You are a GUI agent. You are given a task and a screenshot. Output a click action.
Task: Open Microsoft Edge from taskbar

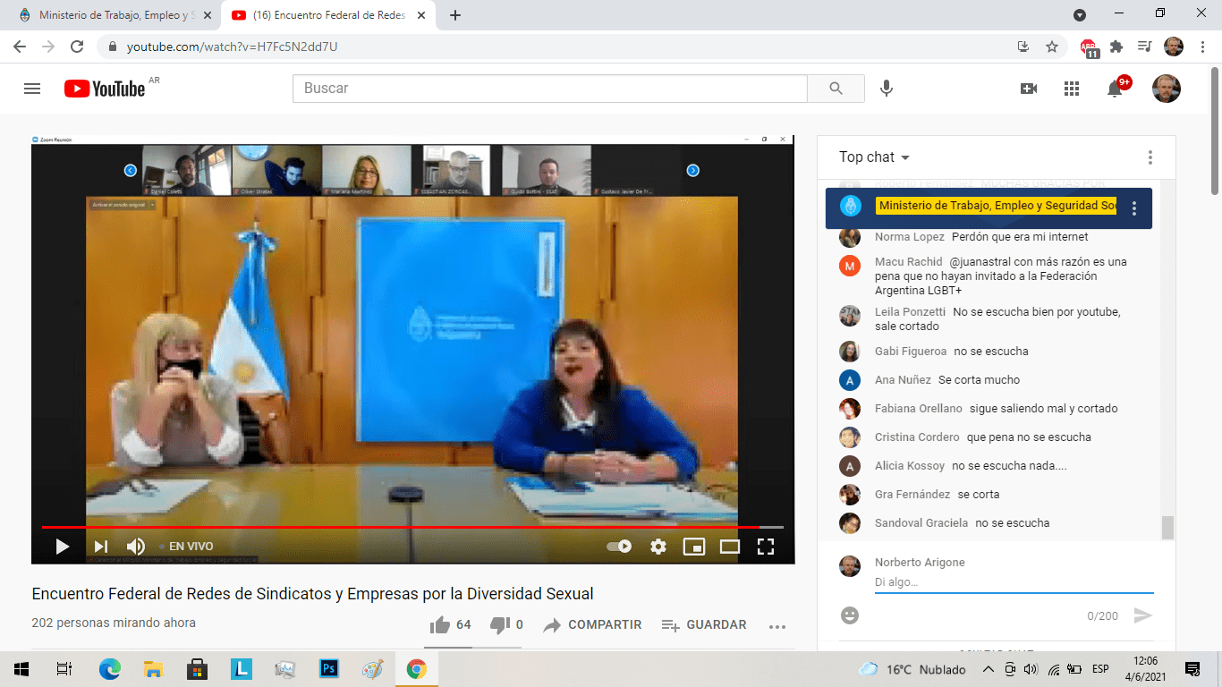109,669
